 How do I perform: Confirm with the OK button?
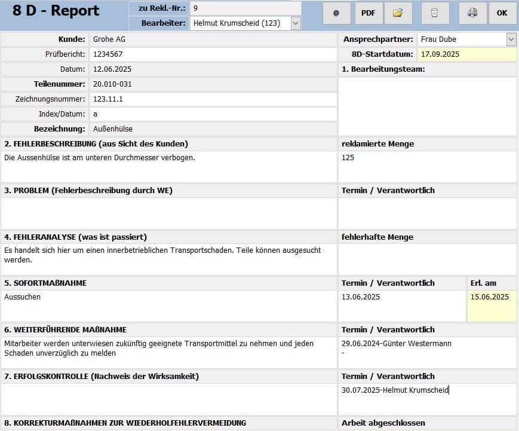[502, 13]
